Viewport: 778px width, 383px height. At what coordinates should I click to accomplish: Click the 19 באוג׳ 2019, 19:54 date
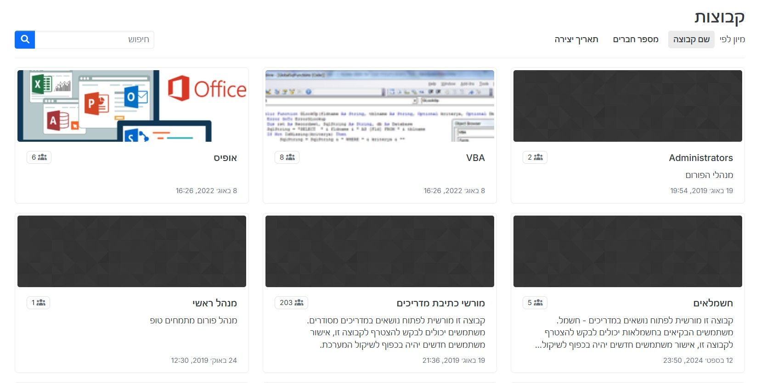pyautogui.click(x=701, y=191)
